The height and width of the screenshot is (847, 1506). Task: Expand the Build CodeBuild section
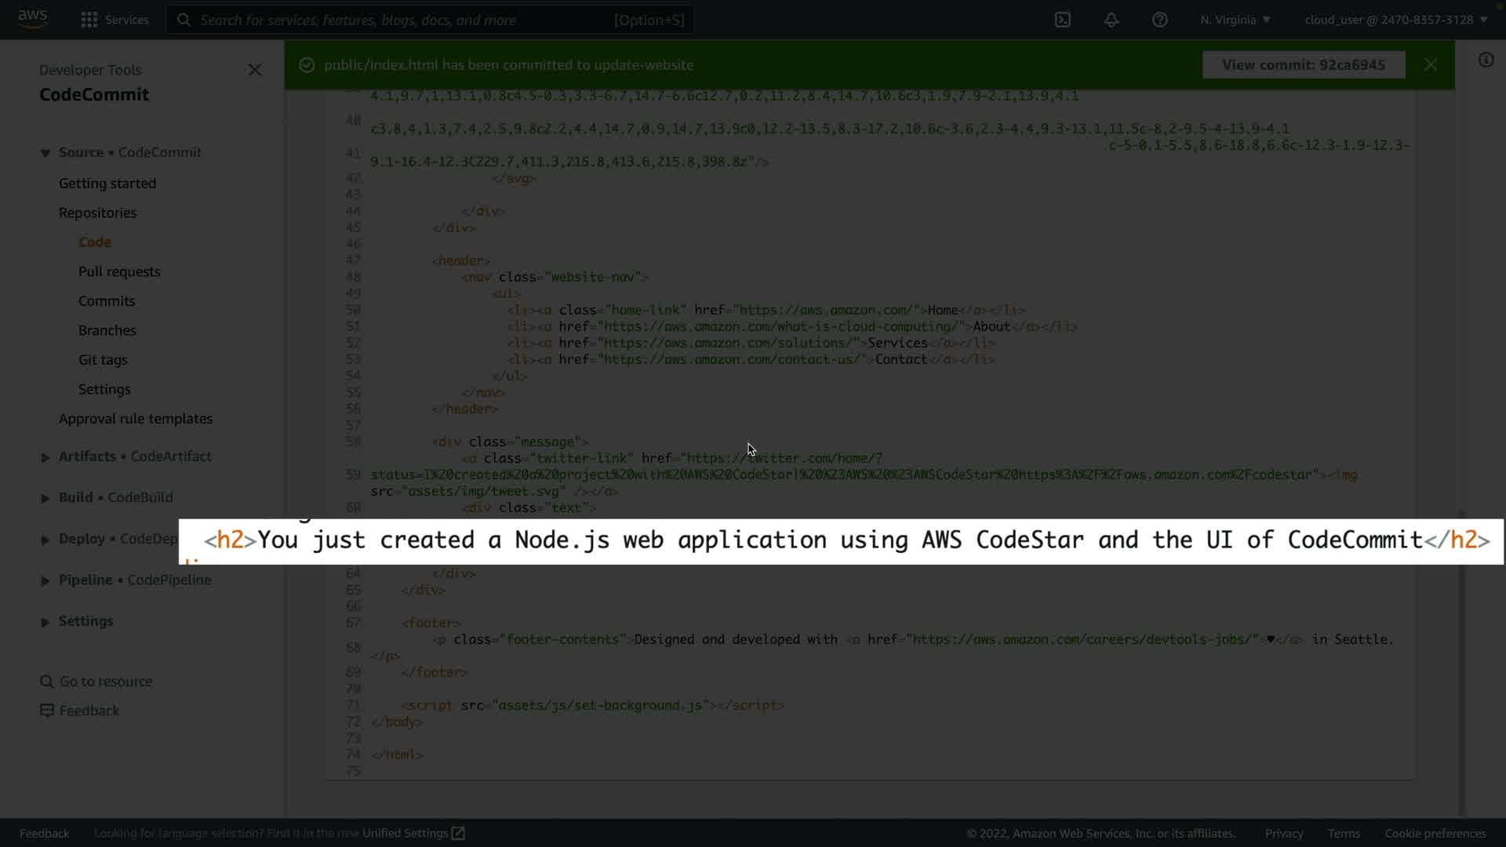tap(45, 498)
